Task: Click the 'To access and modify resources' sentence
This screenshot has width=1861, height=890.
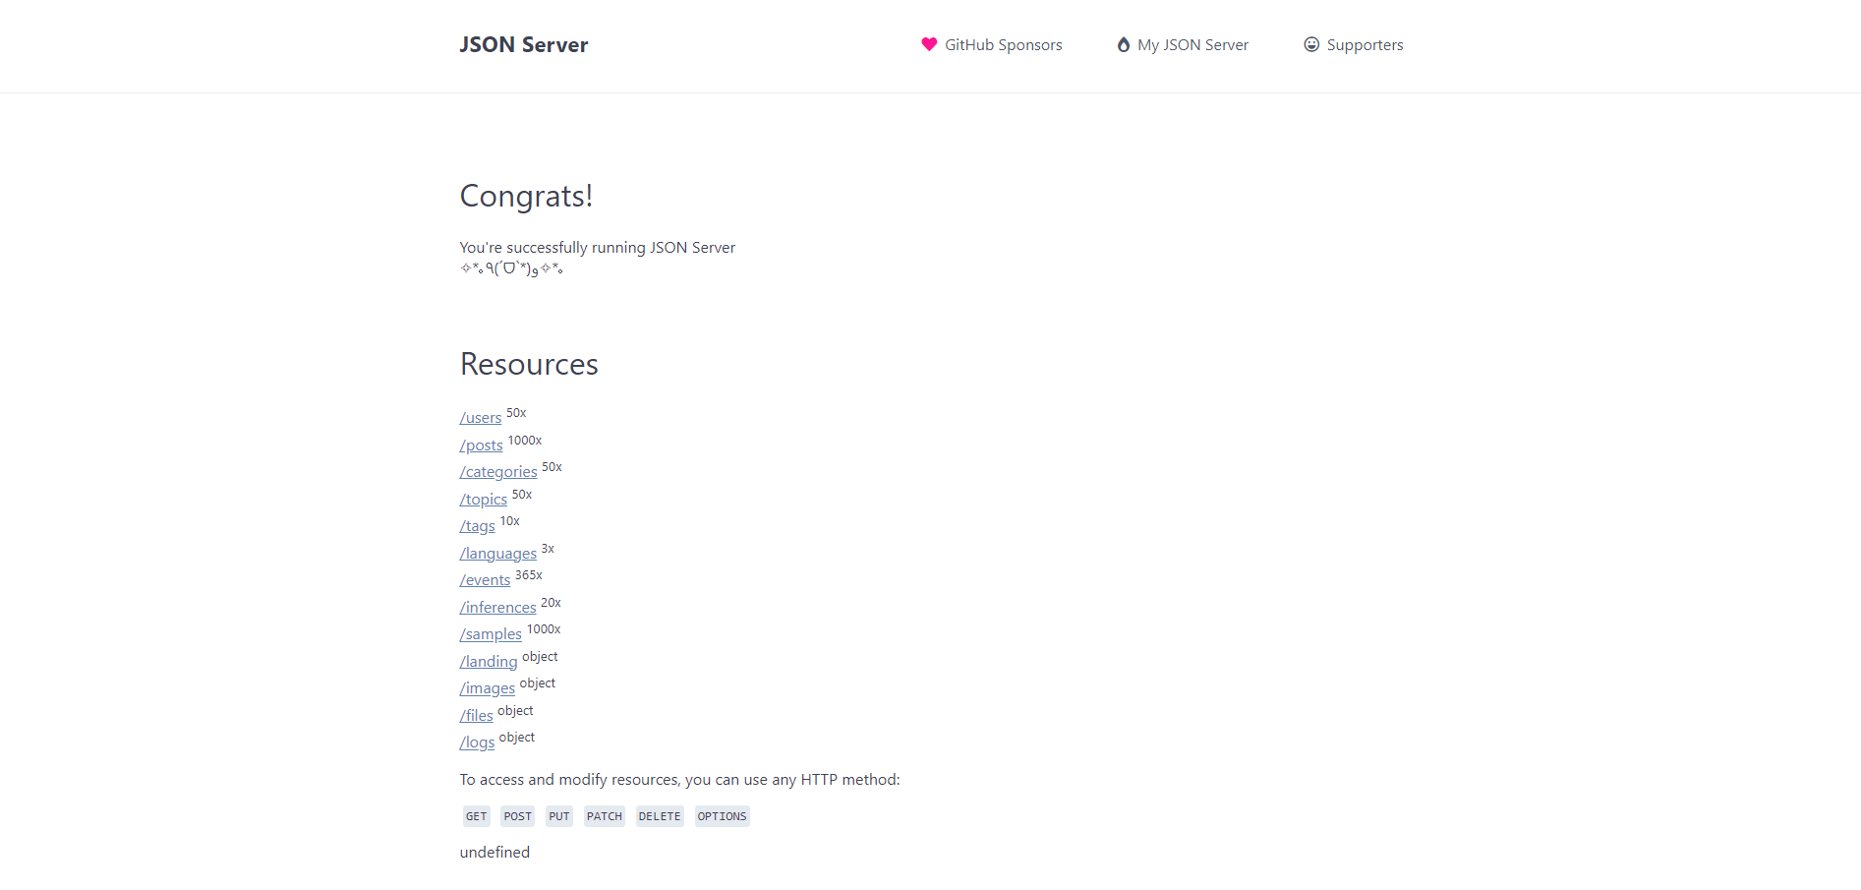Action: (679, 780)
